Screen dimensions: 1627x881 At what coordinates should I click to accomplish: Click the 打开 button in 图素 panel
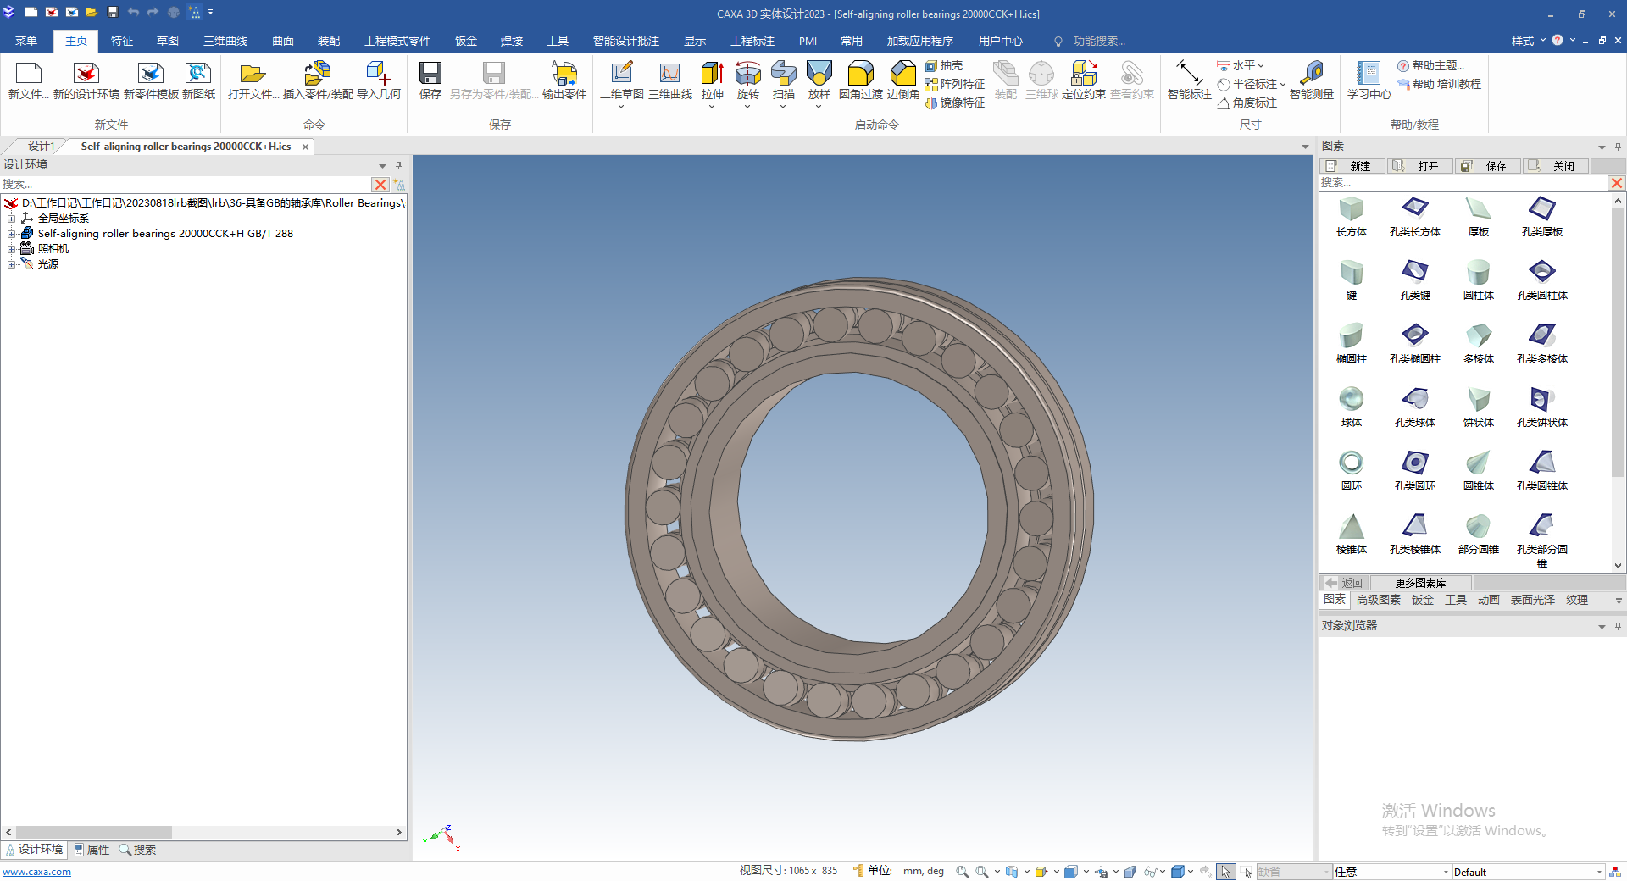[1420, 166]
